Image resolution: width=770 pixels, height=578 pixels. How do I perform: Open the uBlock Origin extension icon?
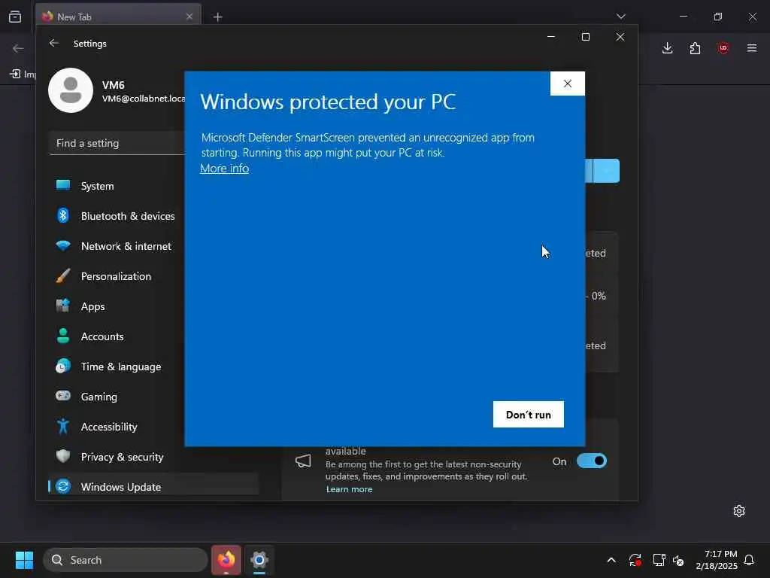pyautogui.click(x=723, y=48)
